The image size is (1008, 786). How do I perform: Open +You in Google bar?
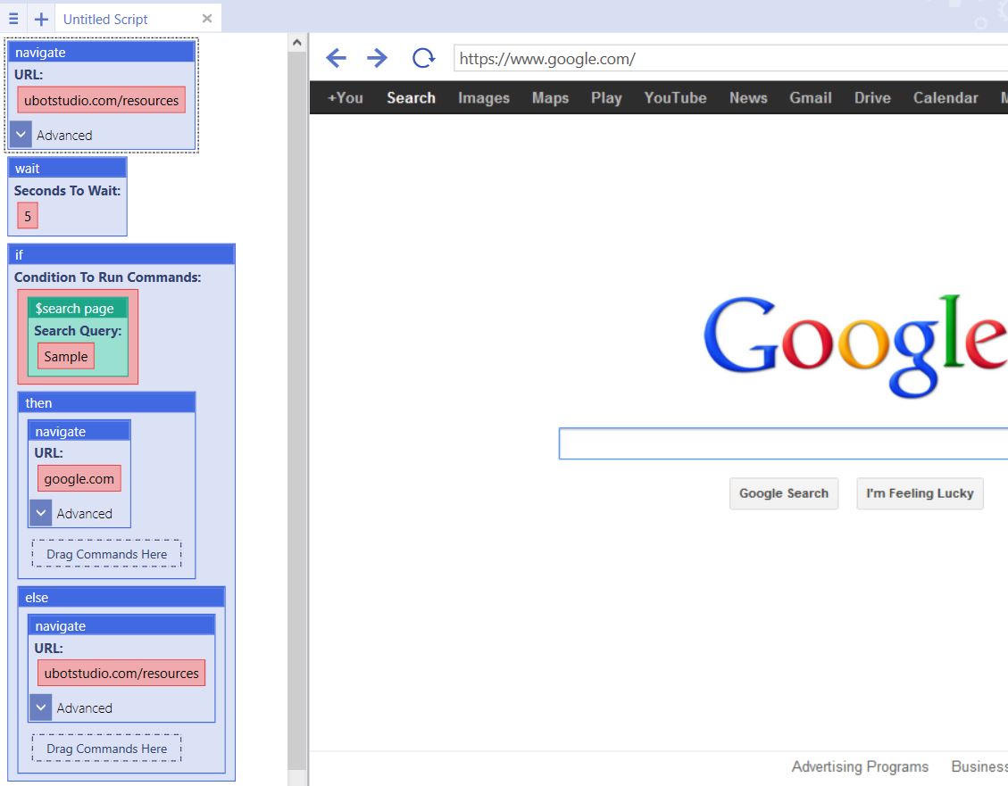coord(346,97)
